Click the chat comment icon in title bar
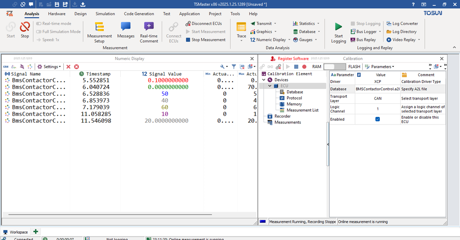460x240 pixels. coord(31,4)
